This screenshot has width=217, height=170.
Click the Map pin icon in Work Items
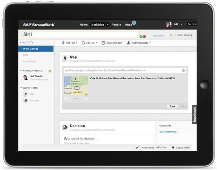(26, 94)
